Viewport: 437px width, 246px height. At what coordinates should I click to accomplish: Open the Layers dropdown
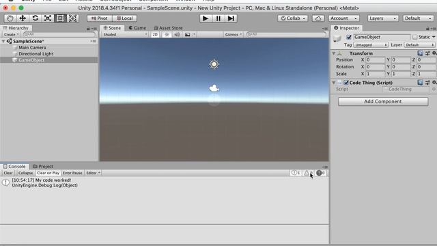click(382, 18)
